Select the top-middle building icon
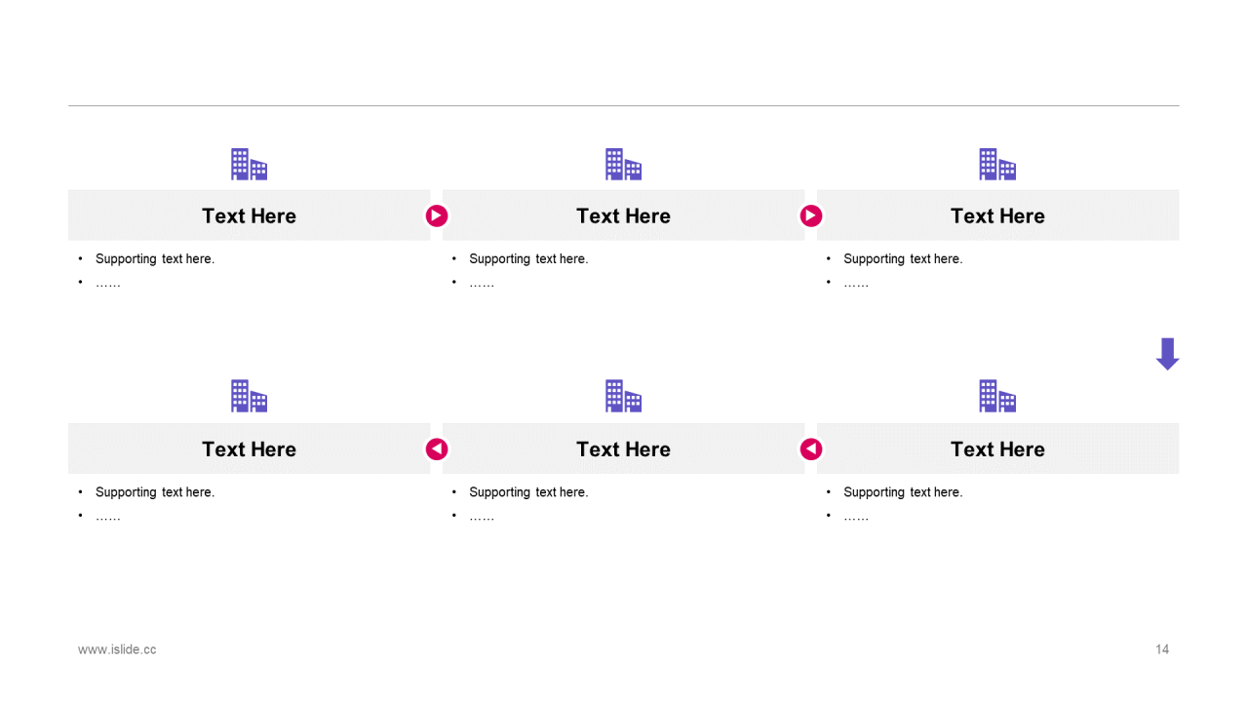The width and height of the screenshot is (1248, 702). pyautogui.click(x=623, y=165)
